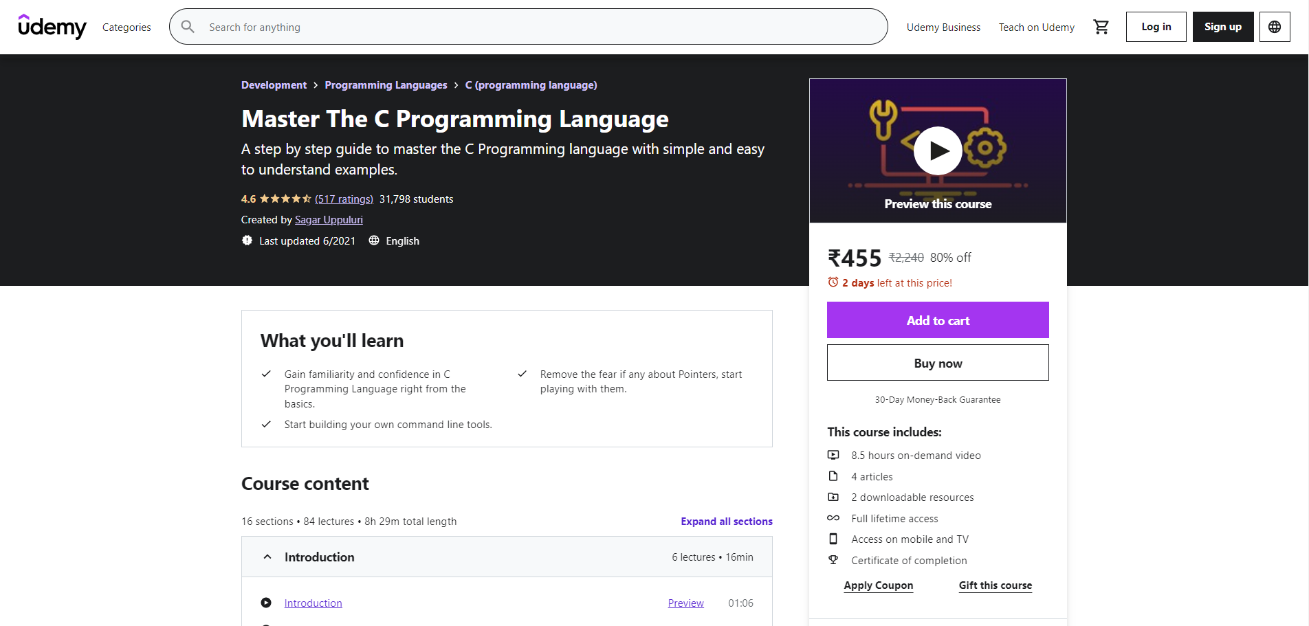
Task: Click the checkmark beside Gain familiarity and confidence
Action: point(266,374)
